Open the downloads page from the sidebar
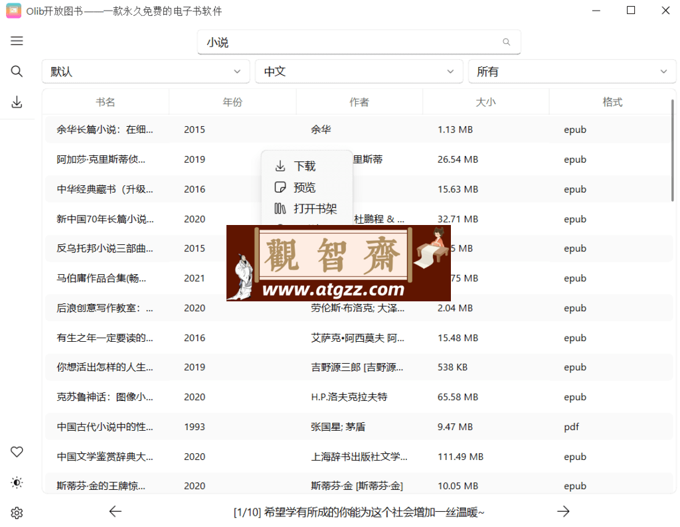 pos(17,102)
